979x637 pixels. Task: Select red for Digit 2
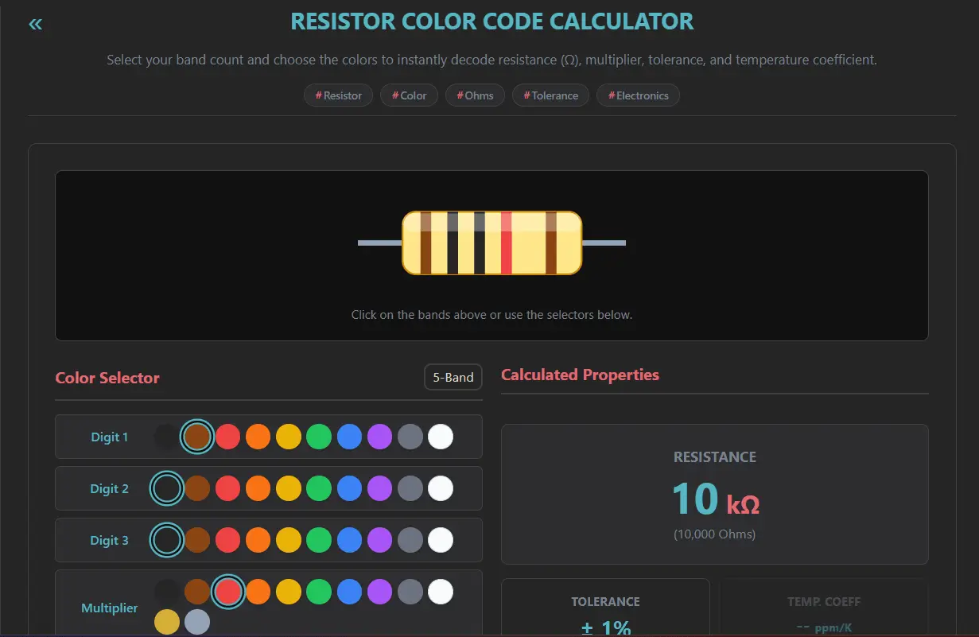tap(227, 488)
